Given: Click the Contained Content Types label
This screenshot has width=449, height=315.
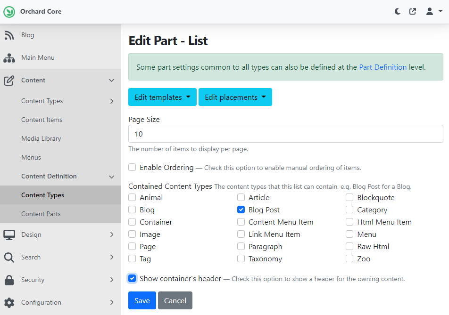Looking at the screenshot, I should tap(170, 186).
